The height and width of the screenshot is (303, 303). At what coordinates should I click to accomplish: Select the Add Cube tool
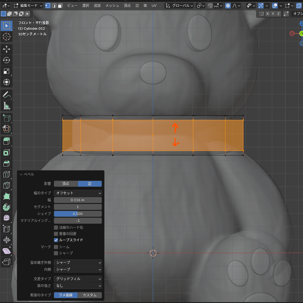7,118
